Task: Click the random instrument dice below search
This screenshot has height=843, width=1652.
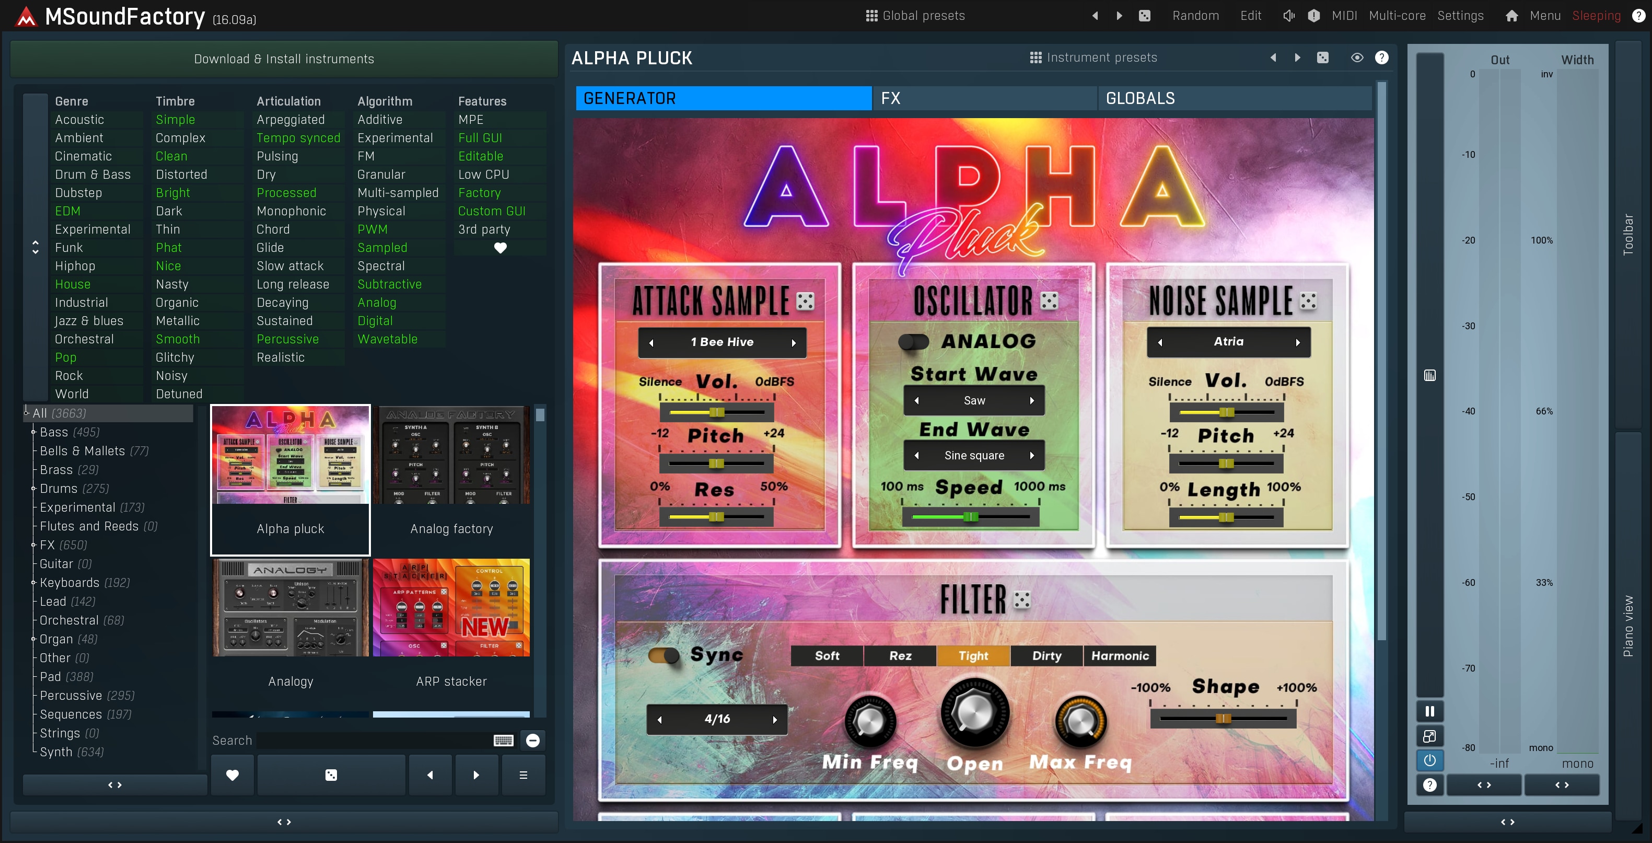Action: click(x=331, y=775)
